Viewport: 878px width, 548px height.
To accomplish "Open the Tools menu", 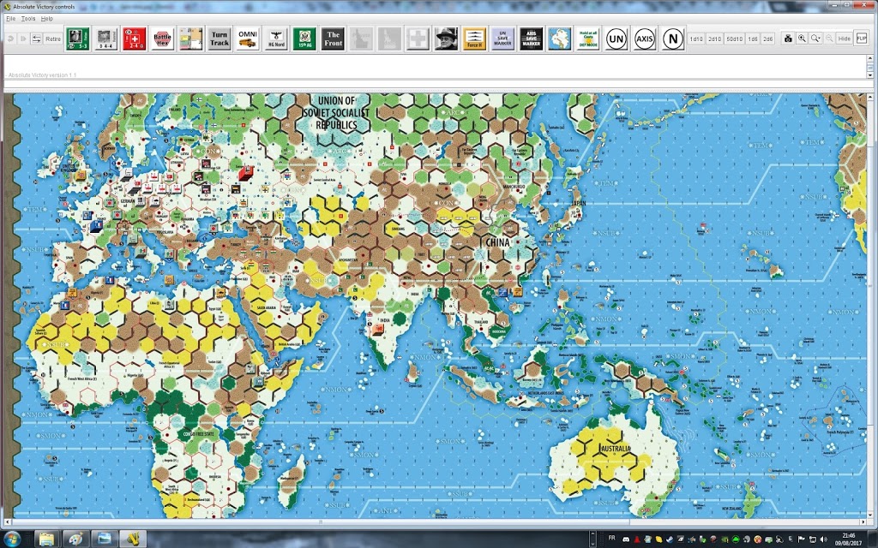I will 28,19.
